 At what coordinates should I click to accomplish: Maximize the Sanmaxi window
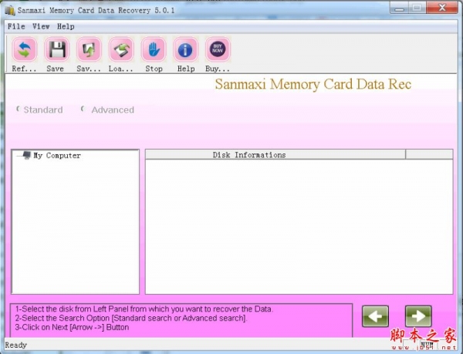pyautogui.click(x=417, y=8)
